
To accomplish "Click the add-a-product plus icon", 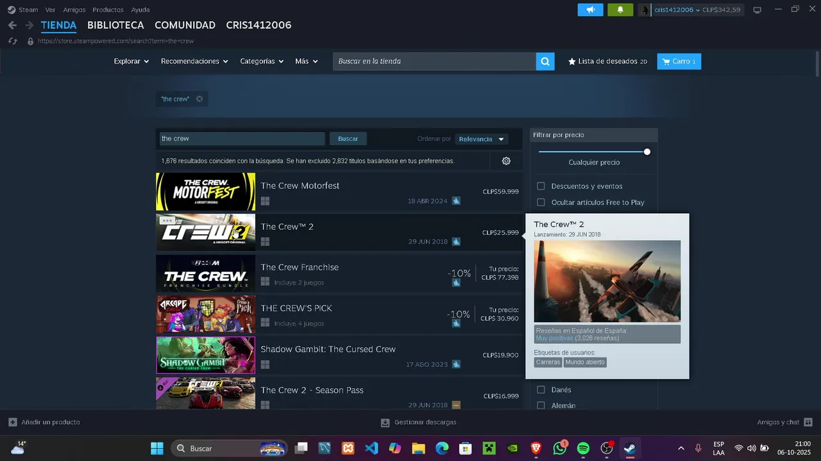I will coord(13,422).
